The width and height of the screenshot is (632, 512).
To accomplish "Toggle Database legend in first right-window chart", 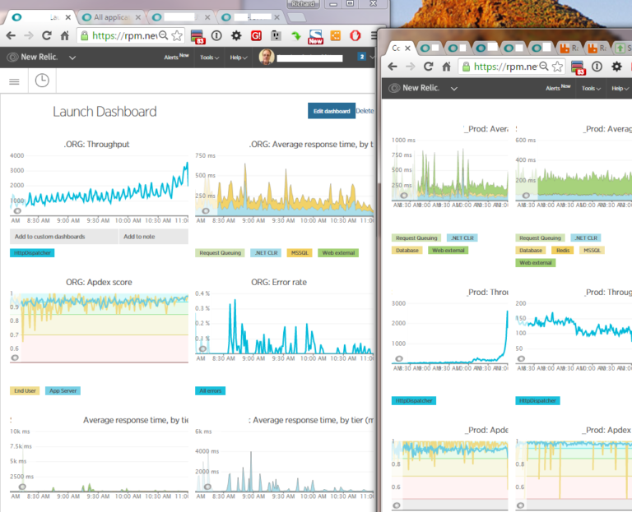I will (407, 251).
